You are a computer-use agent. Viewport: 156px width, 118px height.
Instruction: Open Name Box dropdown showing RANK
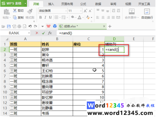(x=29, y=33)
